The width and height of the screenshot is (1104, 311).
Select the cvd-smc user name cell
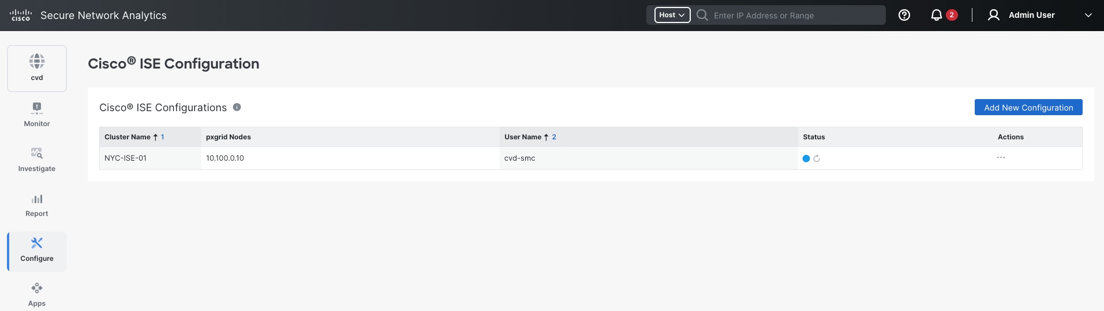pyautogui.click(x=649, y=158)
